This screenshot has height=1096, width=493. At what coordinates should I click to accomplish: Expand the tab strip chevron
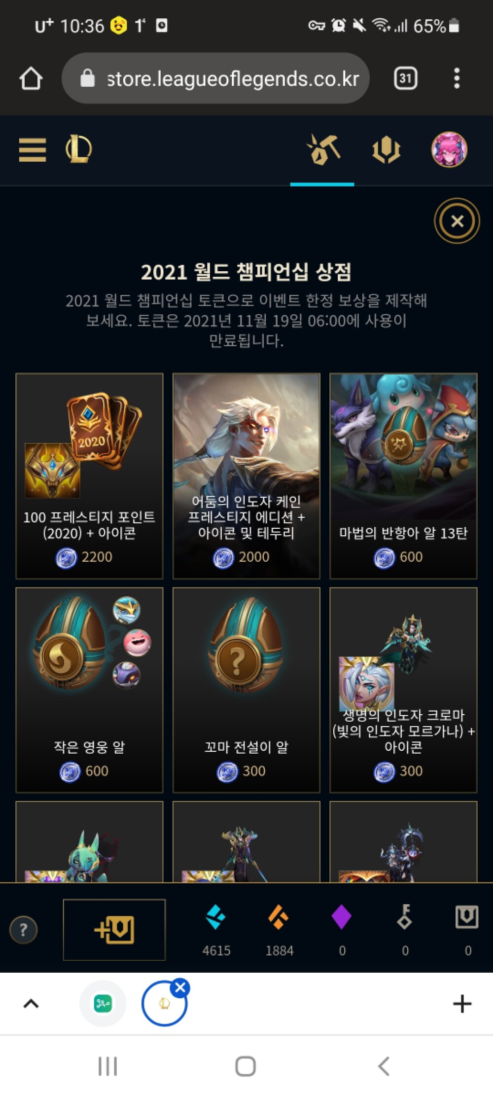point(31,1004)
